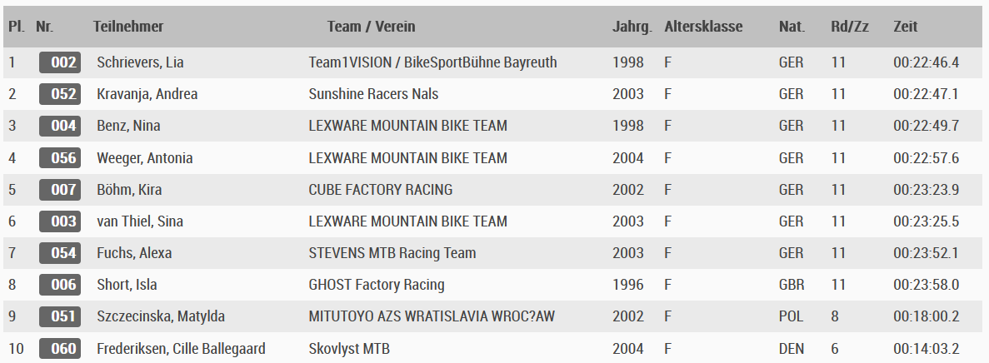Select bib number badge 054
The image size is (989, 363).
pos(60,253)
